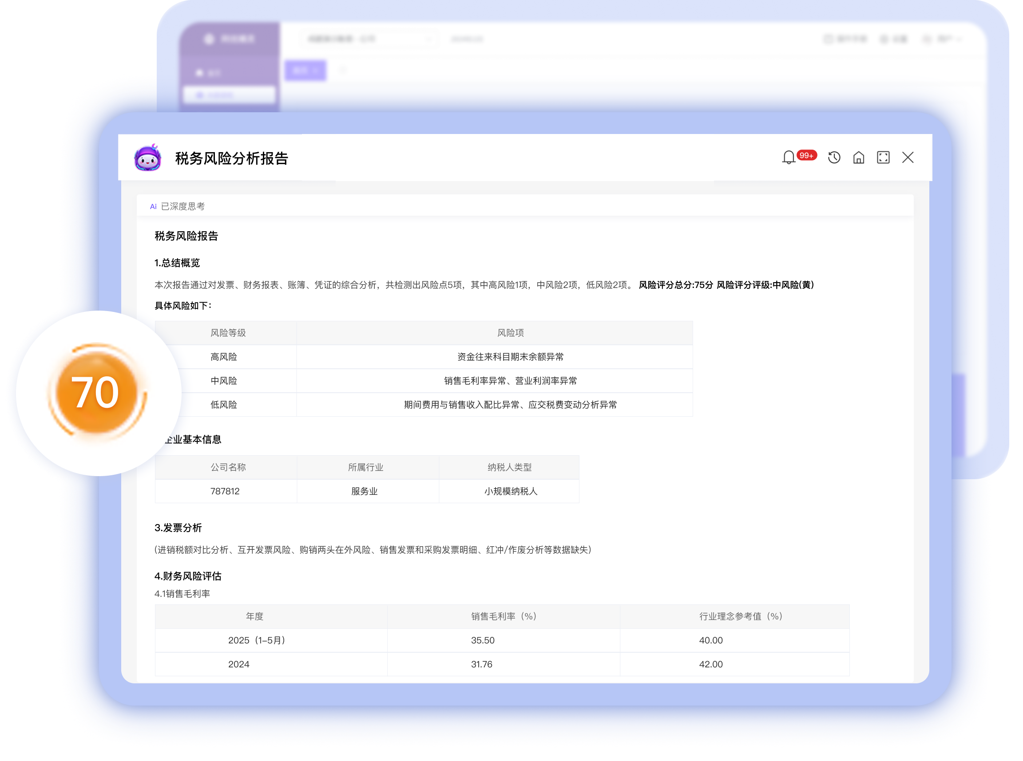Image resolution: width=1023 pixels, height=761 pixels.
Task: Select the 资金往来科目期末余额异常 risk item
Action: [510, 357]
